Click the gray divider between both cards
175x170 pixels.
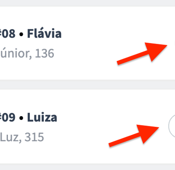(87, 85)
